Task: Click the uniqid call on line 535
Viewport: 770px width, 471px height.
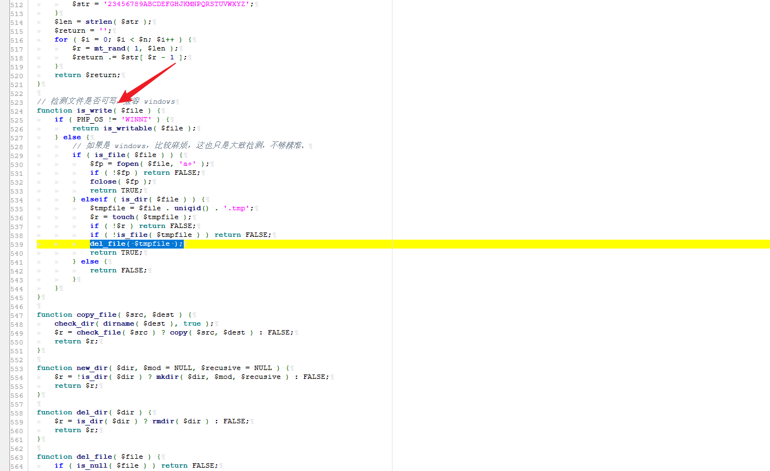Action: coord(188,208)
